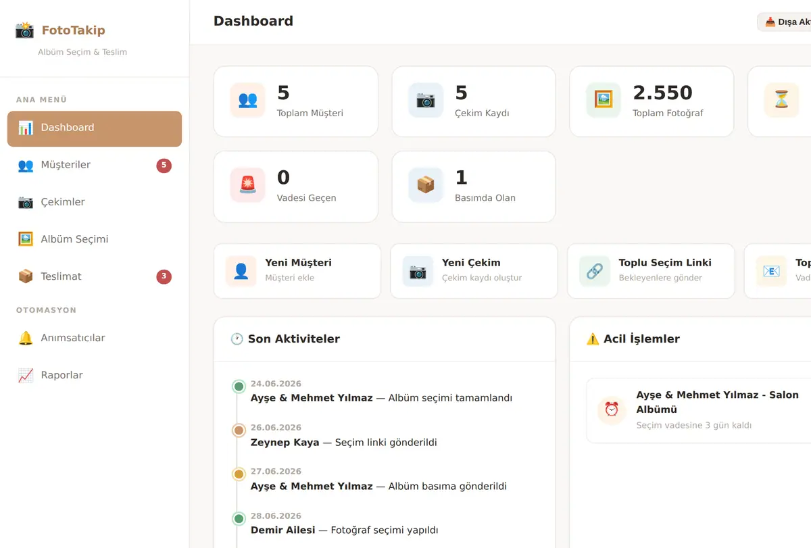
Task: Click the Toplam Müşteri people icon
Action: [x=247, y=100]
